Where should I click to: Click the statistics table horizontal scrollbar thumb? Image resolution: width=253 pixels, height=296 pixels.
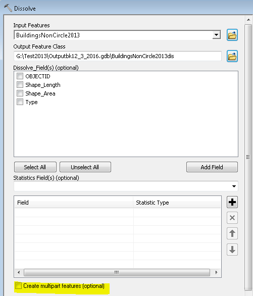(x=117, y=272)
